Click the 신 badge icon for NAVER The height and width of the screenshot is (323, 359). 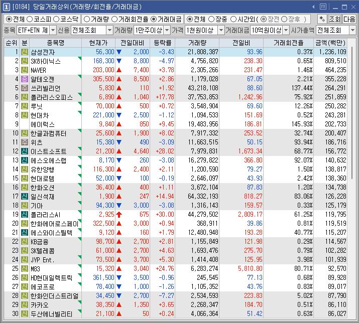coord(25,70)
